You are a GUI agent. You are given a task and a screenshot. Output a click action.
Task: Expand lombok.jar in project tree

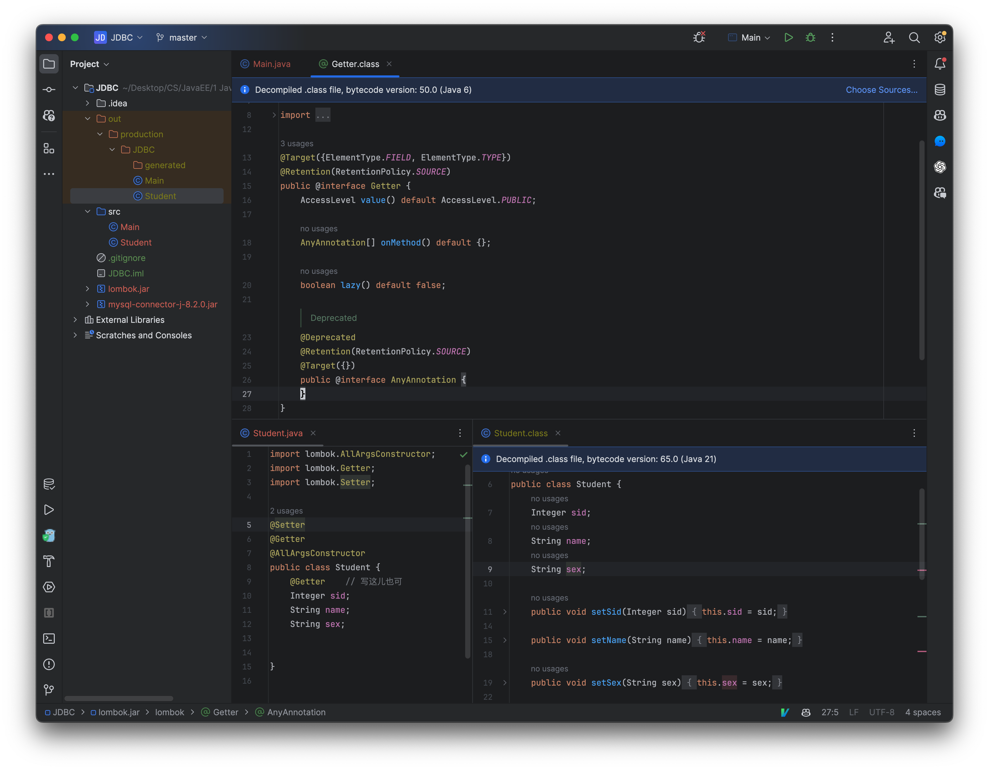pyautogui.click(x=88, y=289)
